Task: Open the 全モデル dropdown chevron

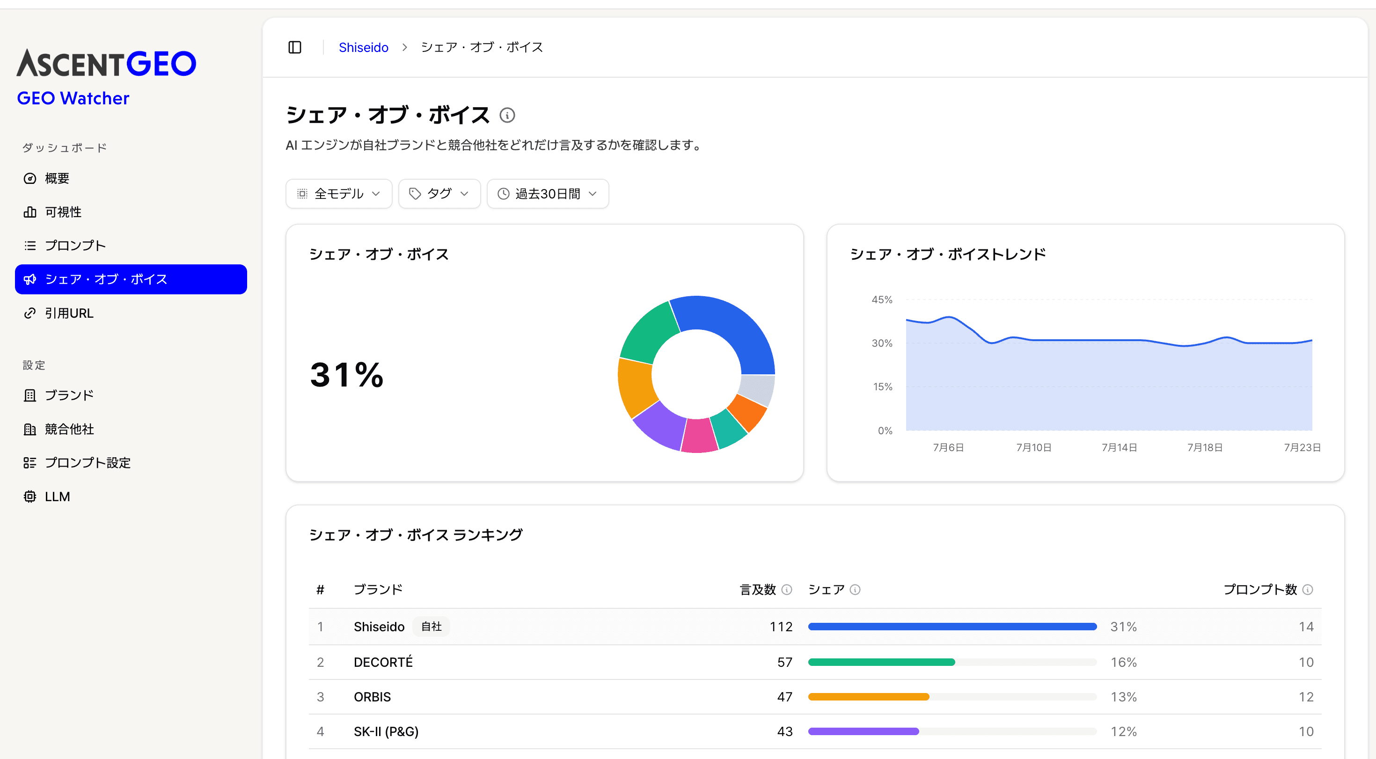Action: (376, 194)
